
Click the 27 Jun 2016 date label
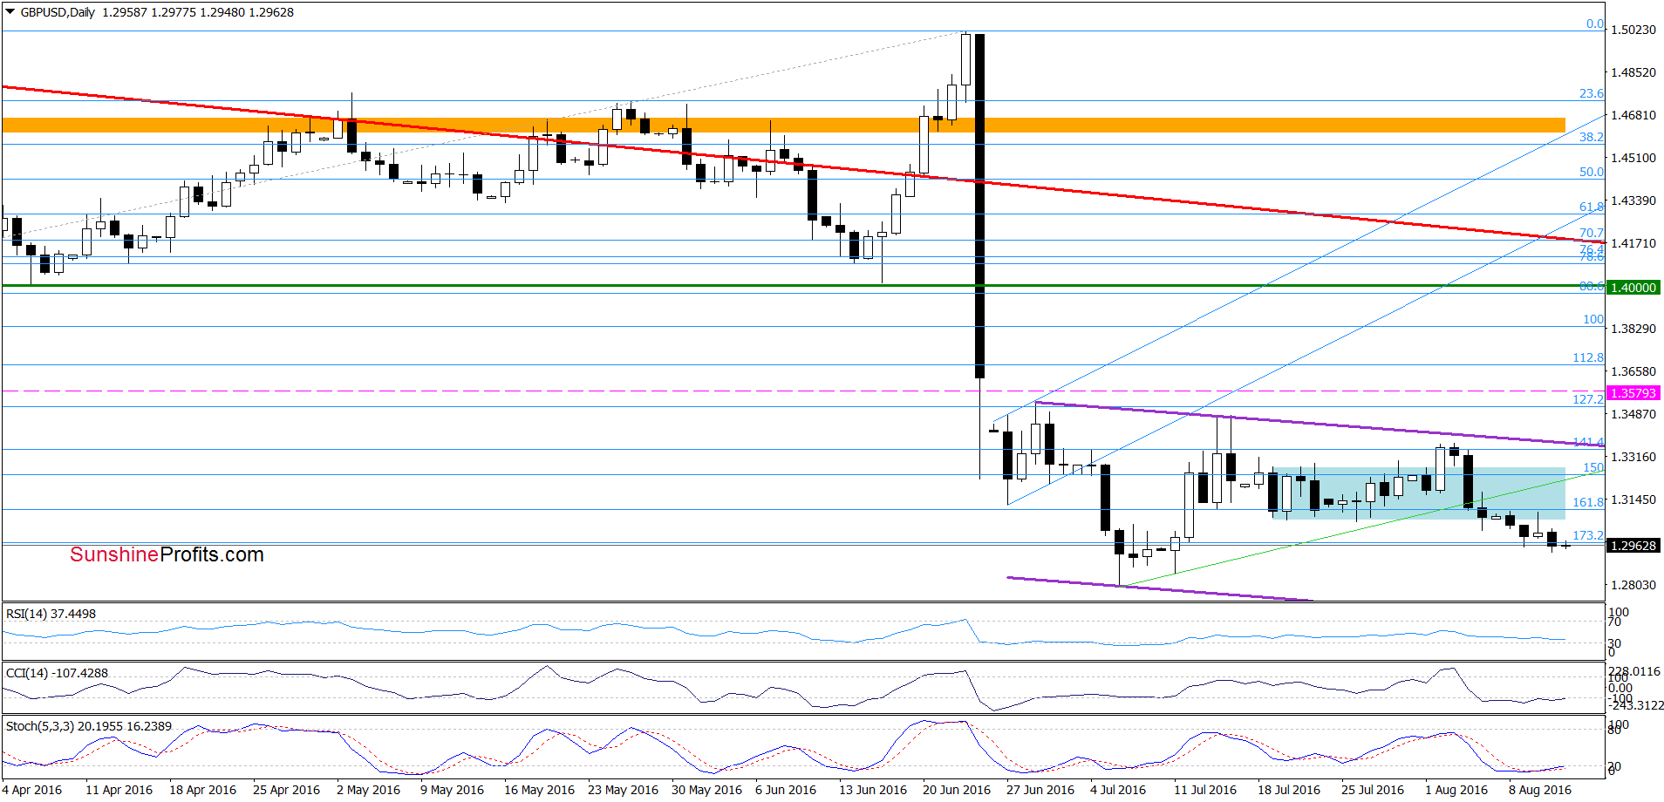pos(1040,790)
